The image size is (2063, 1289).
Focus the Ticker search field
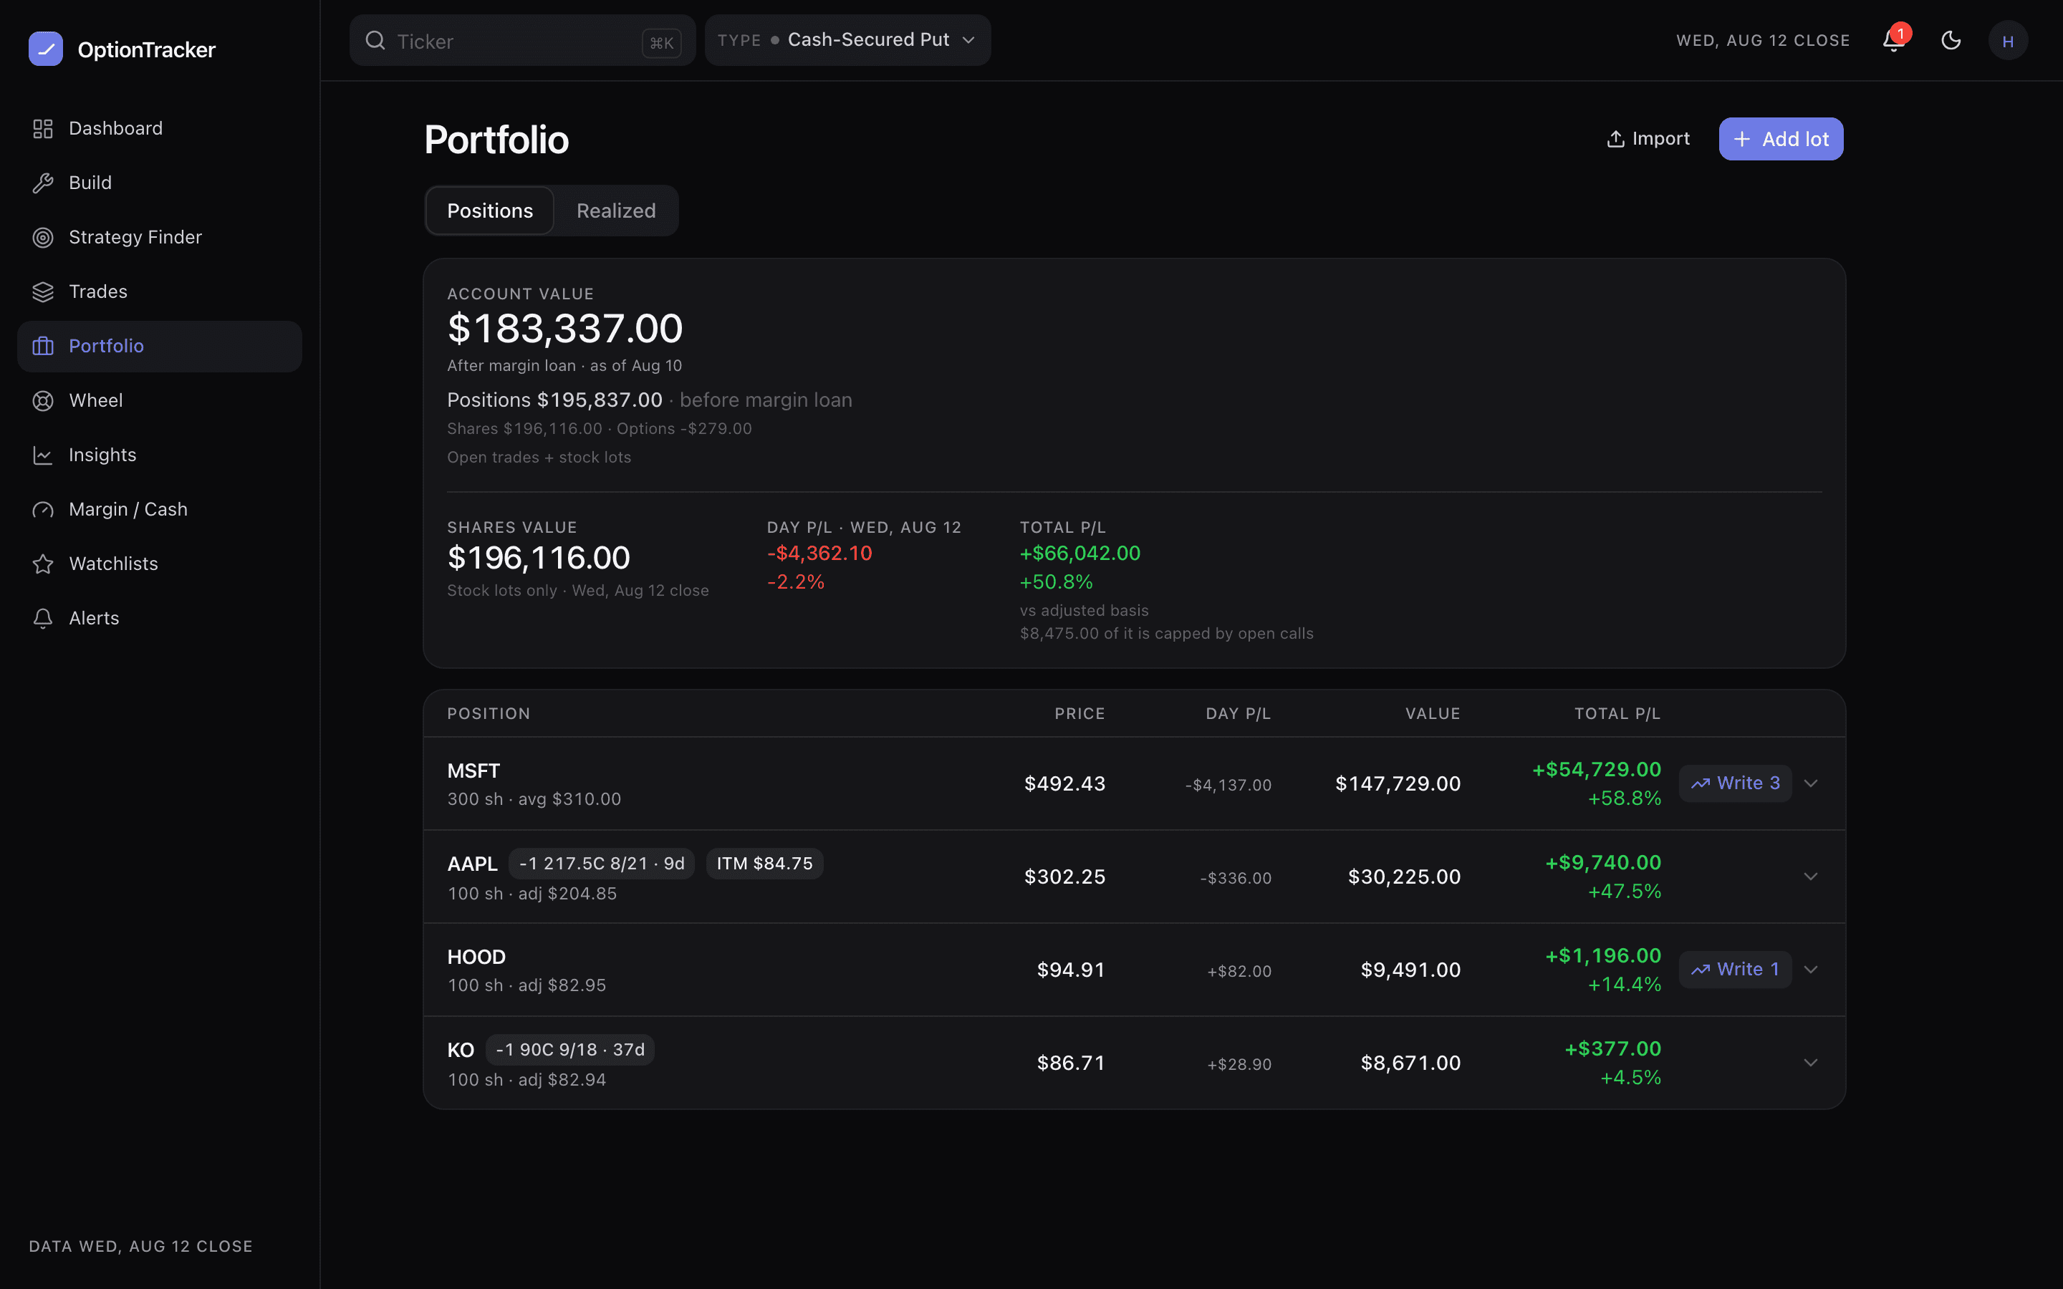[521, 40]
